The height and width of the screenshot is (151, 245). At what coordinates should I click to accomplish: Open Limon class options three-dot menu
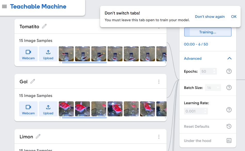click(x=159, y=137)
